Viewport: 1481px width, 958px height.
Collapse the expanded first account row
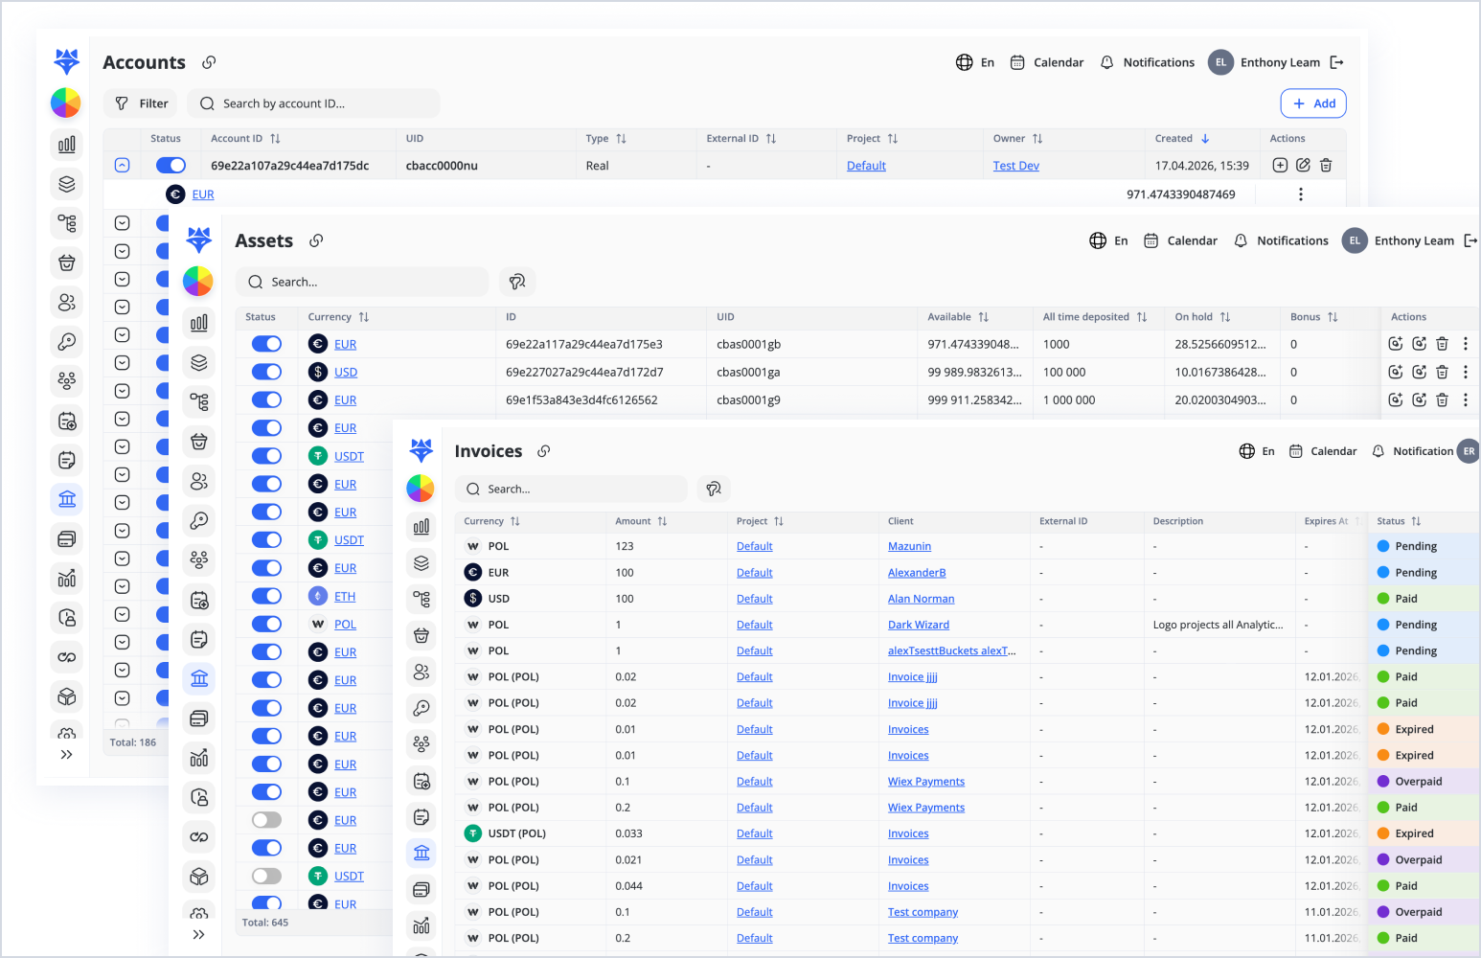[122, 166]
